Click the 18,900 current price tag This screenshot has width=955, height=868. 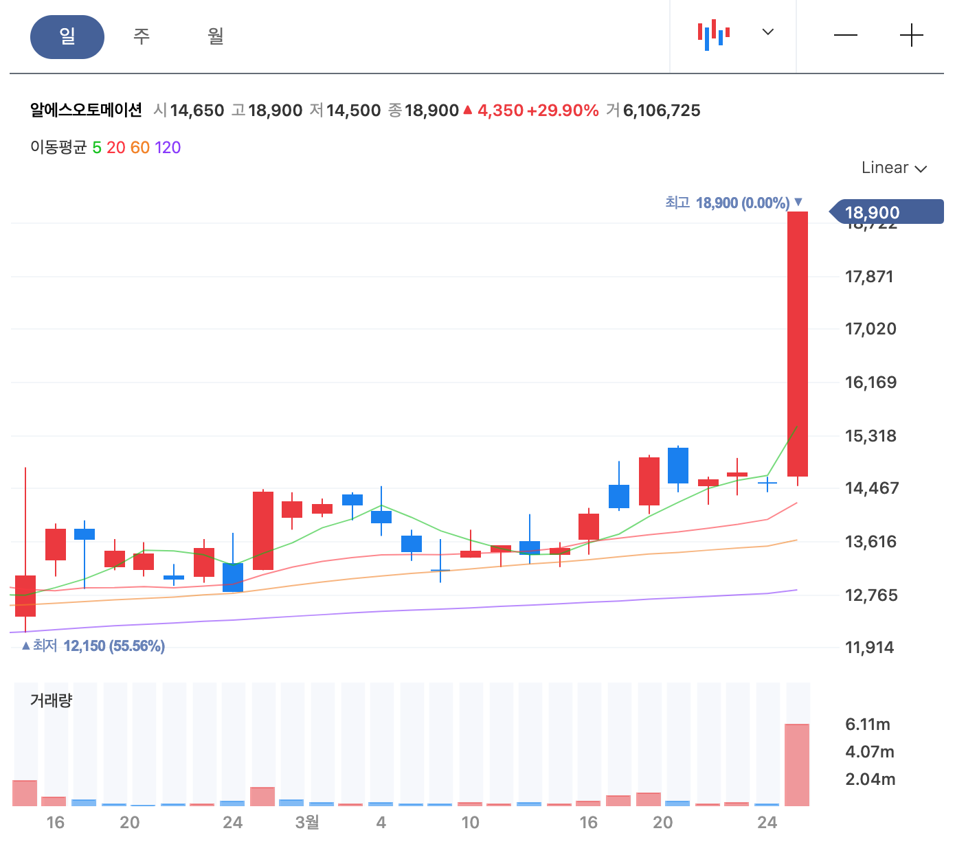(886, 212)
